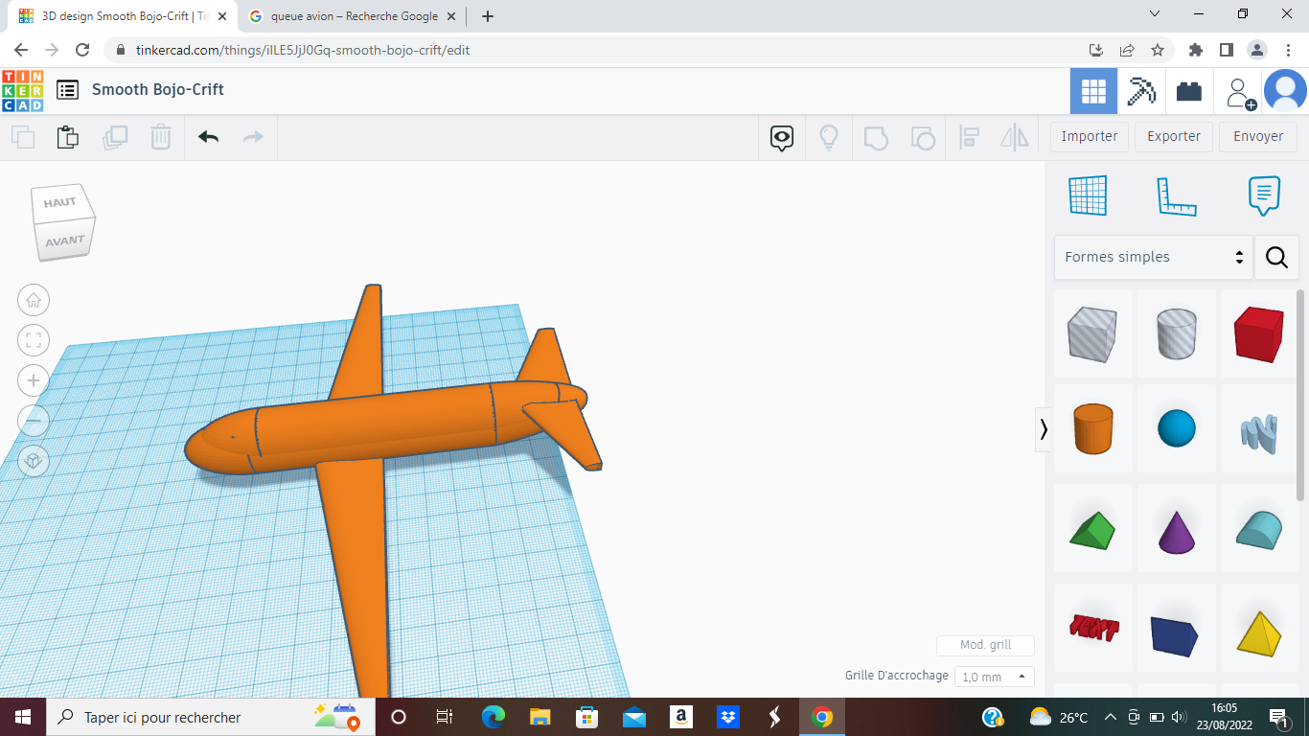Click the Importer button
Image resolution: width=1309 pixels, height=736 pixels.
click(1089, 136)
